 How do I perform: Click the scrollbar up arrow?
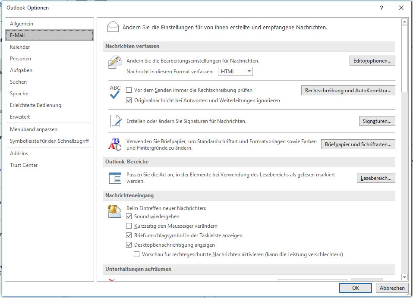coord(404,22)
